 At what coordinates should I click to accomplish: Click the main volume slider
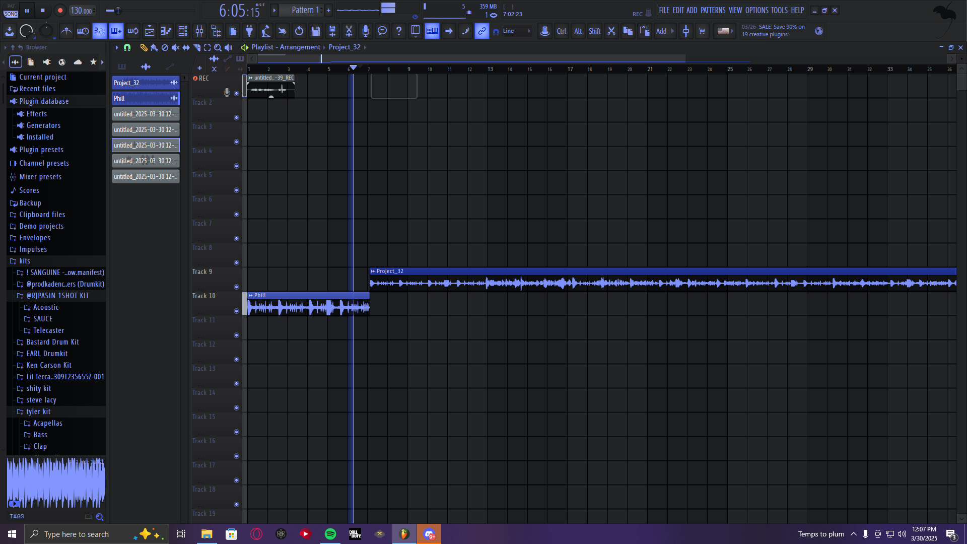(117, 11)
